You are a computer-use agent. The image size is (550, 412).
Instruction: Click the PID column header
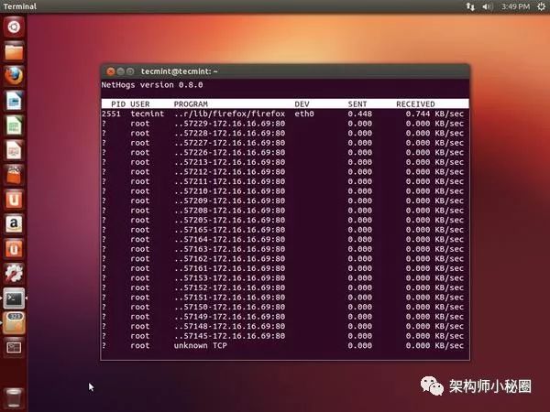click(118, 104)
